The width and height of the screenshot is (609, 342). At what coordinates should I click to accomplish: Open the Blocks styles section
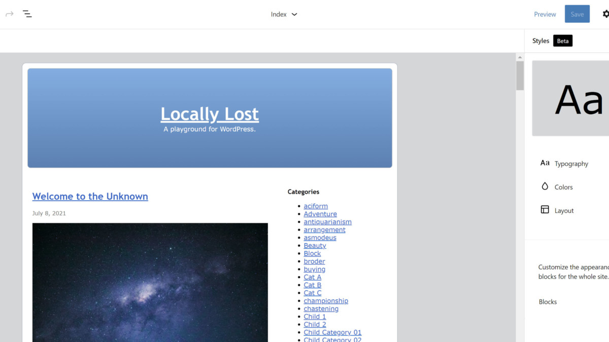click(x=548, y=301)
